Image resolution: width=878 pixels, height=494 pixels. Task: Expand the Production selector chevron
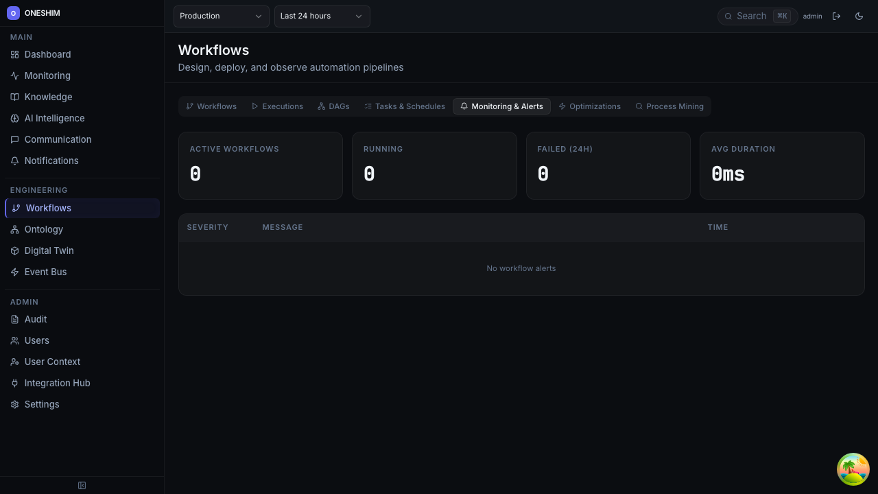259,16
